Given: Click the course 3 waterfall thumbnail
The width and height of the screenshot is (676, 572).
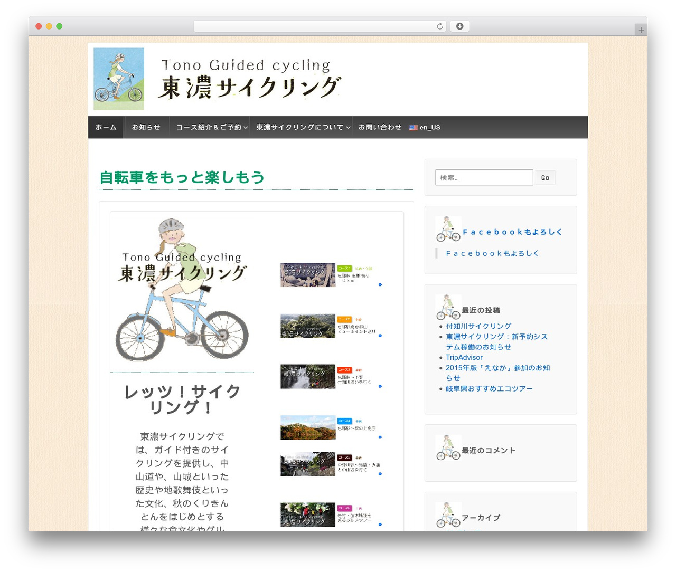Looking at the screenshot, I should tap(308, 377).
